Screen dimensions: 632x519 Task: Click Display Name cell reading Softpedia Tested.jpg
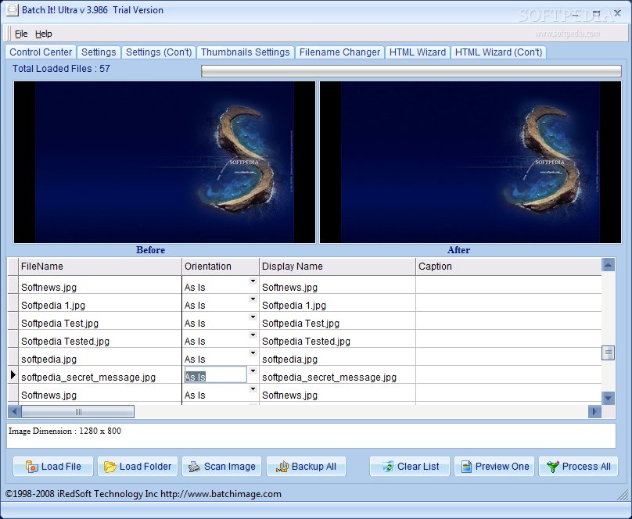[337, 339]
